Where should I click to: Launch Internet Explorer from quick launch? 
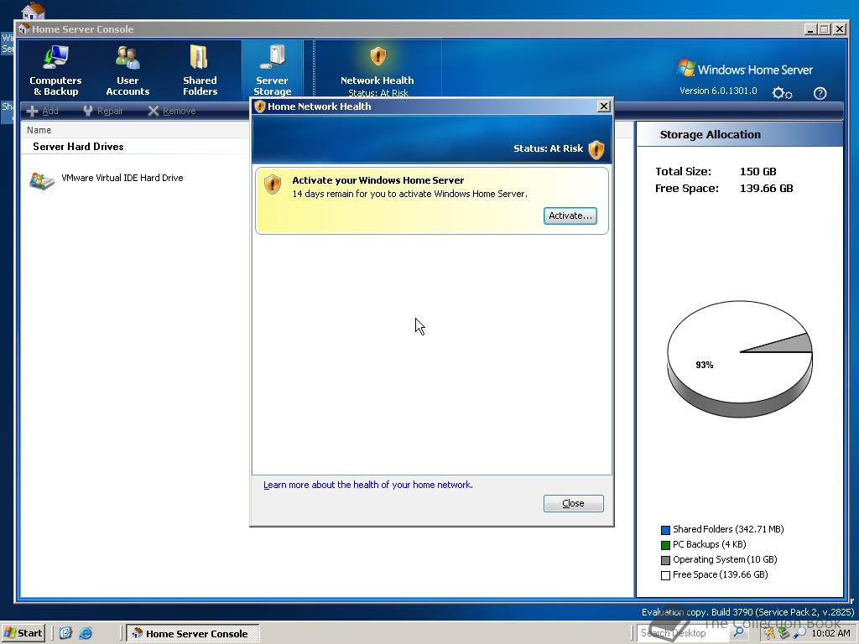tap(86, 633)
